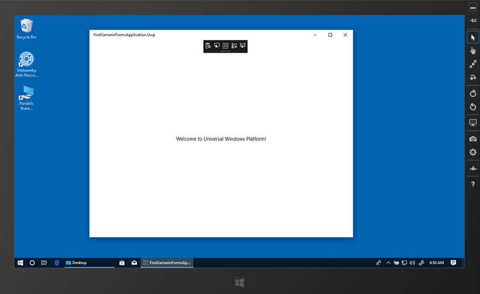Switch to basic touch mode hand icon
Screen dimensions: 480x294
pos(473,50)
